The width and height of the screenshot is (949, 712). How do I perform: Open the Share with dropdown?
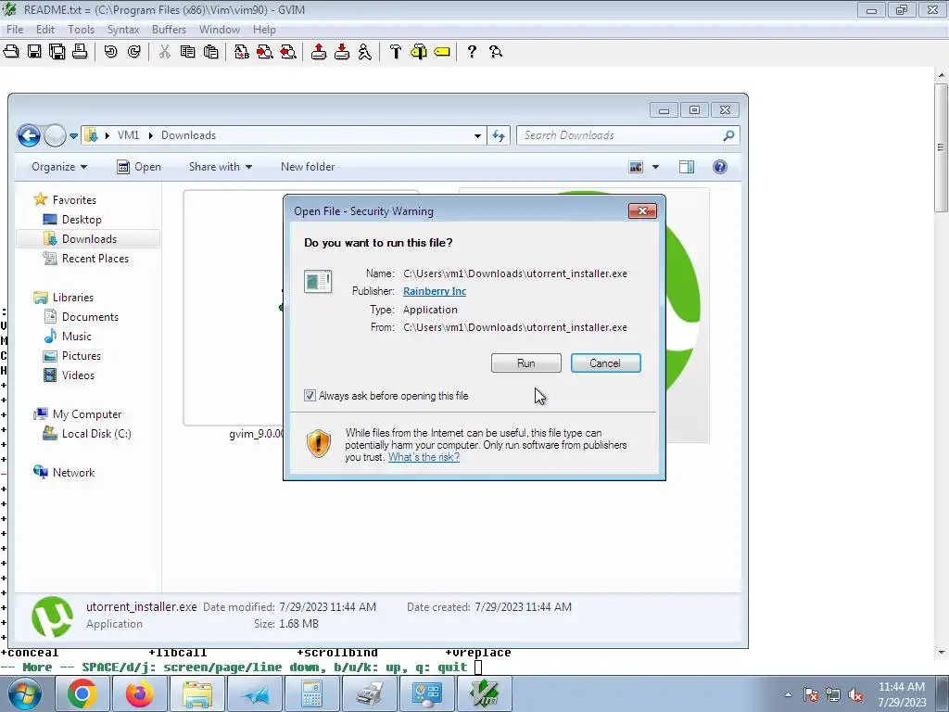point(221,167)
